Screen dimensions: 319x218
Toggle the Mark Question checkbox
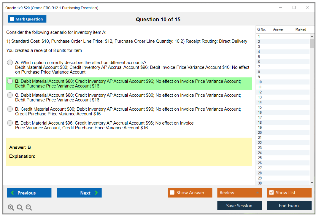tap(12, 19)
